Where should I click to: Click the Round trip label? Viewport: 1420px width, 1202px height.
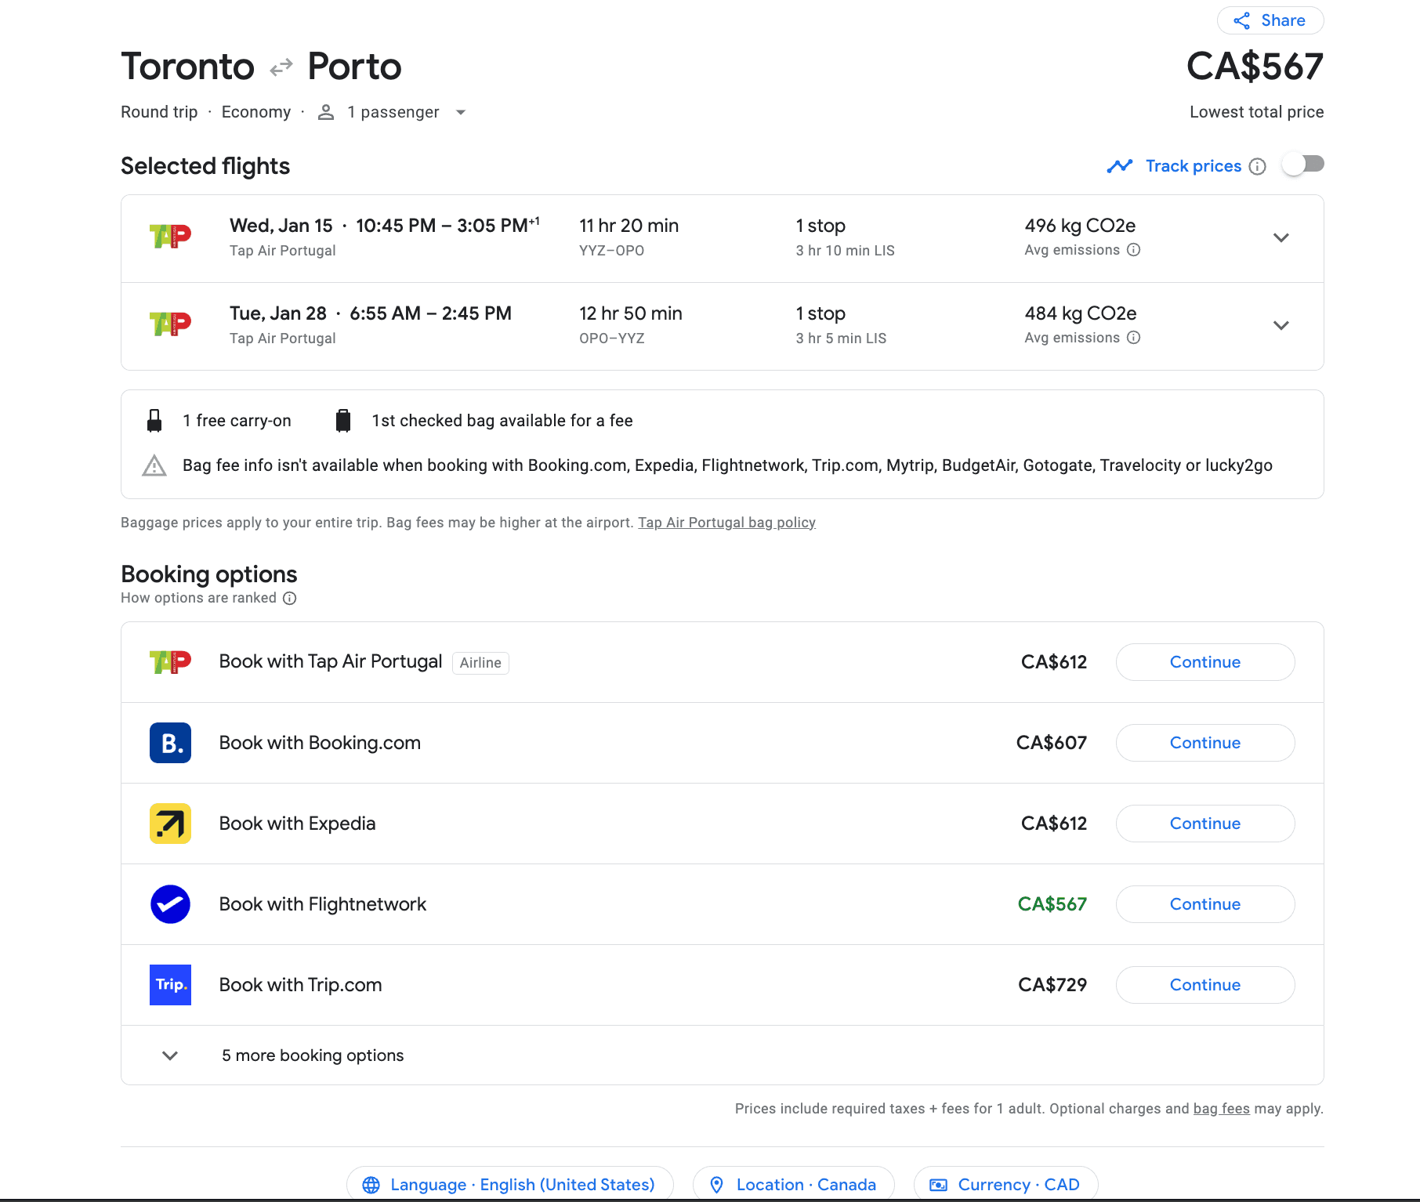pyautogui.click(x=159, y=112)
